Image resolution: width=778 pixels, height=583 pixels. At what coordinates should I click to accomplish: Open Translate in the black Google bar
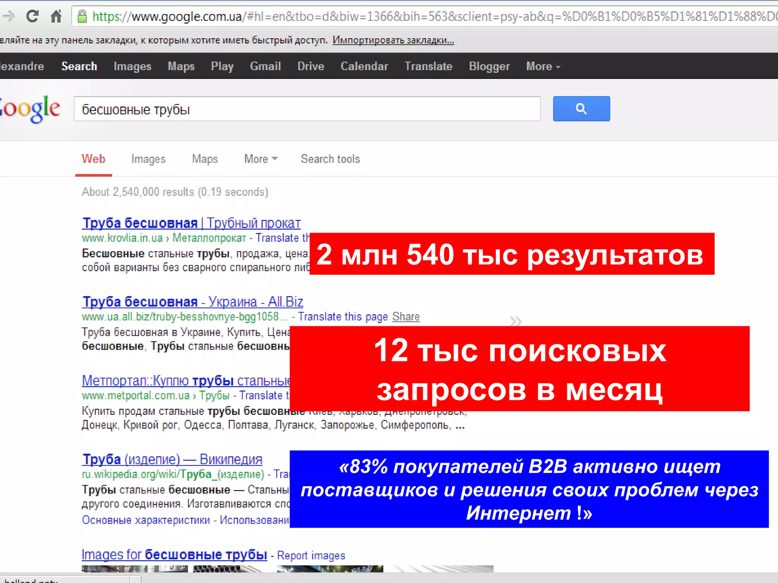tap(428, 66)
